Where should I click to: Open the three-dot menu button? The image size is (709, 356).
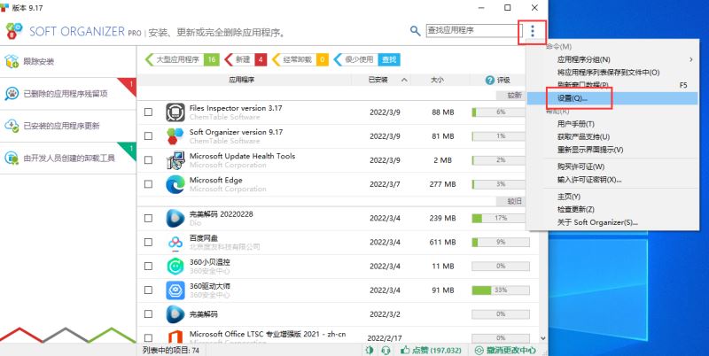[x=533, y=31]
